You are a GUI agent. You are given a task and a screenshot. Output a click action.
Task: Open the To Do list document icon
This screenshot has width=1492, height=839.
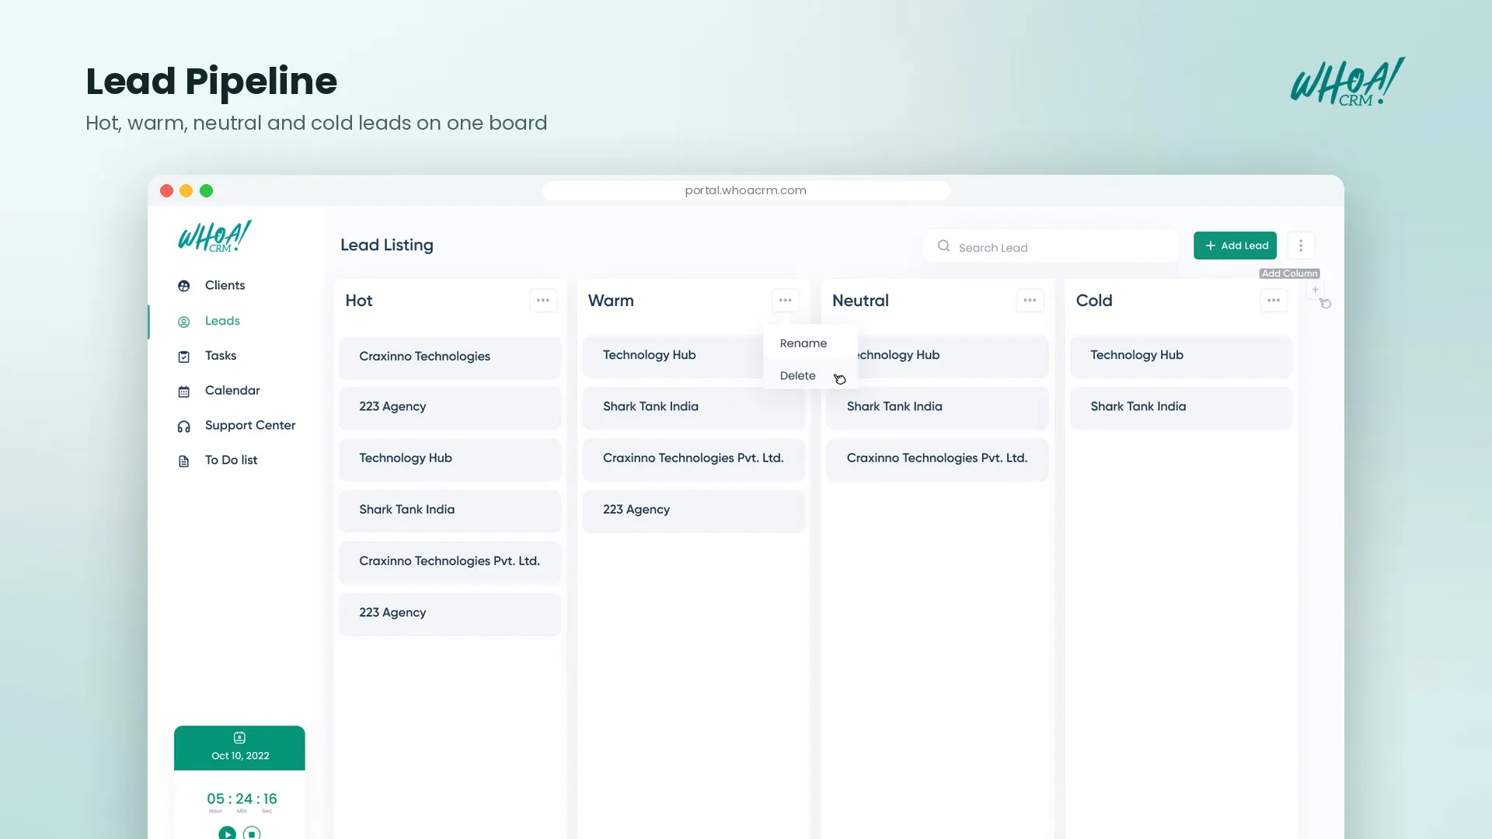(183, 461)
